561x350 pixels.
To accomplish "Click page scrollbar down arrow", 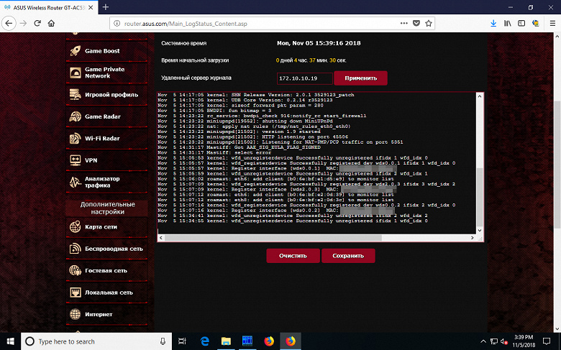I will point(557,328).
